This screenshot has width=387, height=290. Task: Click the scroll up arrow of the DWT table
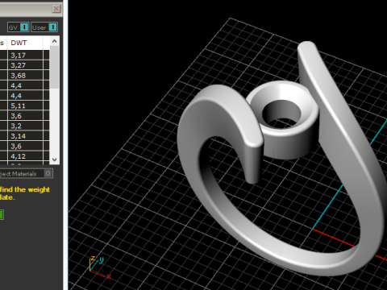click(x=55, y=41)
